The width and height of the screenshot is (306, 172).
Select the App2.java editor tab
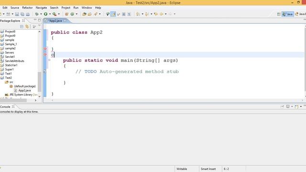coord(55,21)
